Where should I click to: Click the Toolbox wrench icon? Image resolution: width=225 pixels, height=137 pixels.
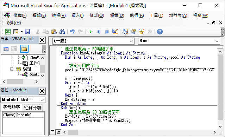150,32
